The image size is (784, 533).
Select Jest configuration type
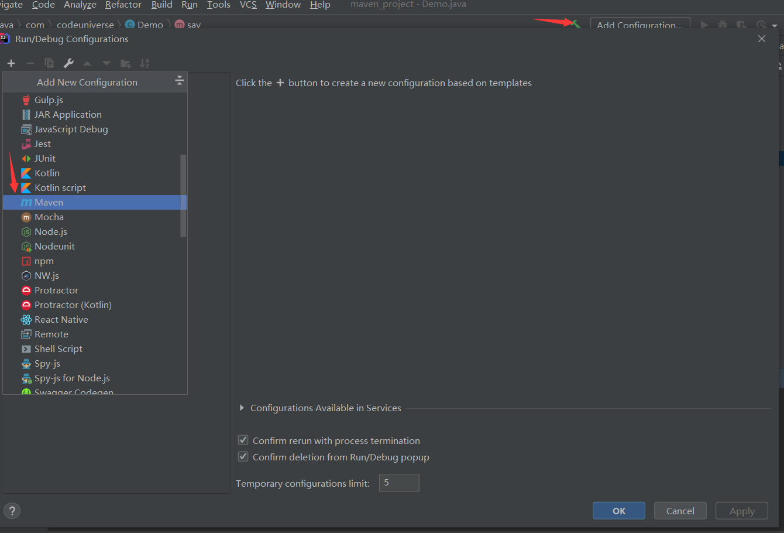pos(95,143)
